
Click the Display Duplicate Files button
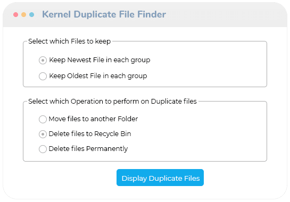[160, 178]
